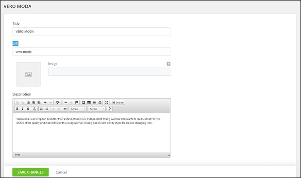This screenshot has height=178, width=301.
Task: Toggle italic formatting
Action: point(23,109)
